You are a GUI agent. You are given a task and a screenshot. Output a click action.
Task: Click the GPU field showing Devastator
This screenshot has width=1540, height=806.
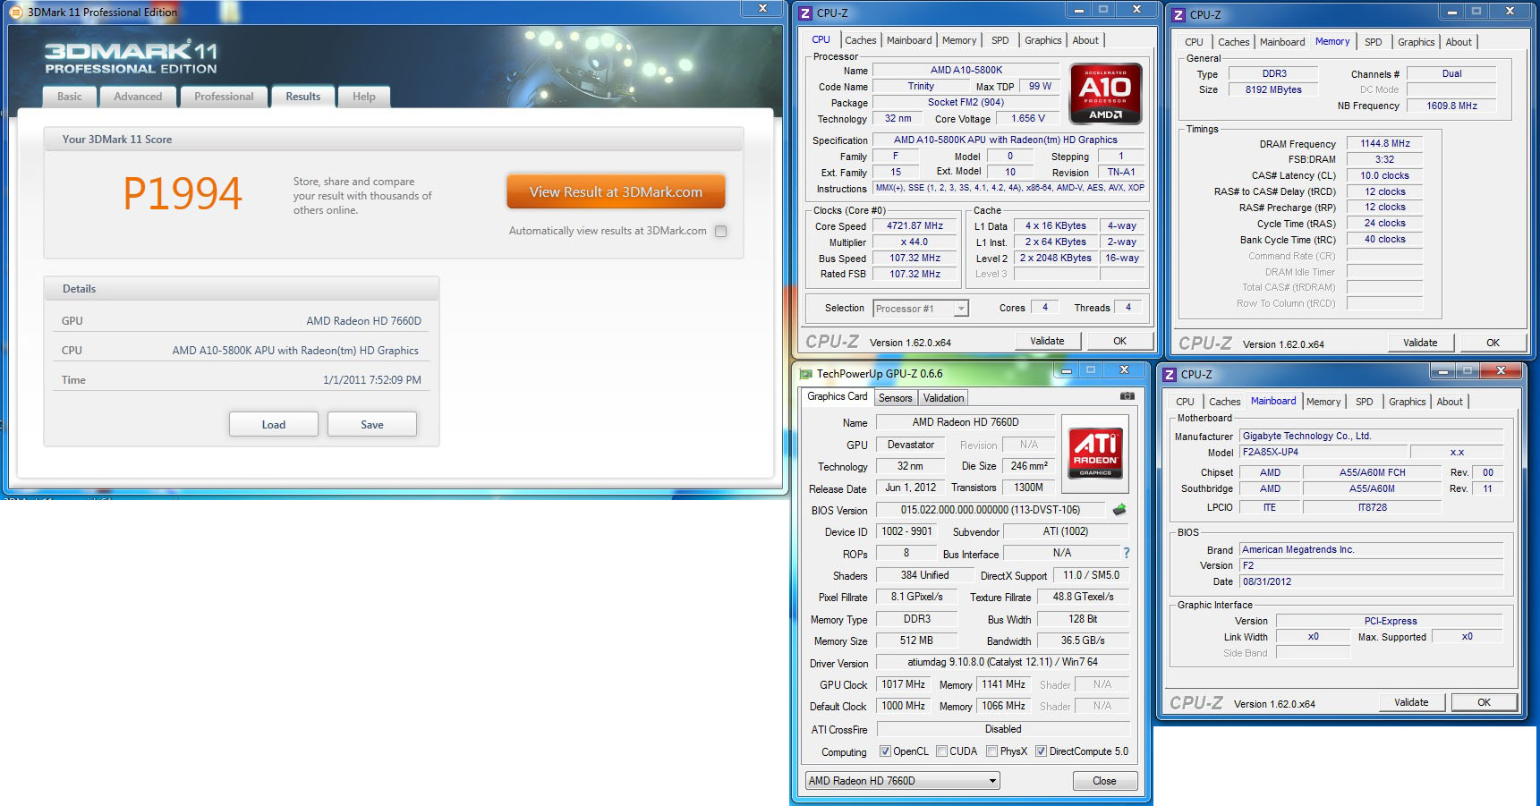(x=910, y=445)
